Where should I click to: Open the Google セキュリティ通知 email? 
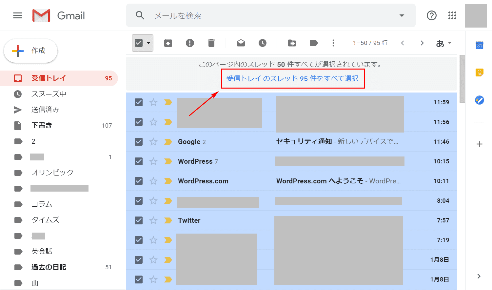pos(291,142)
